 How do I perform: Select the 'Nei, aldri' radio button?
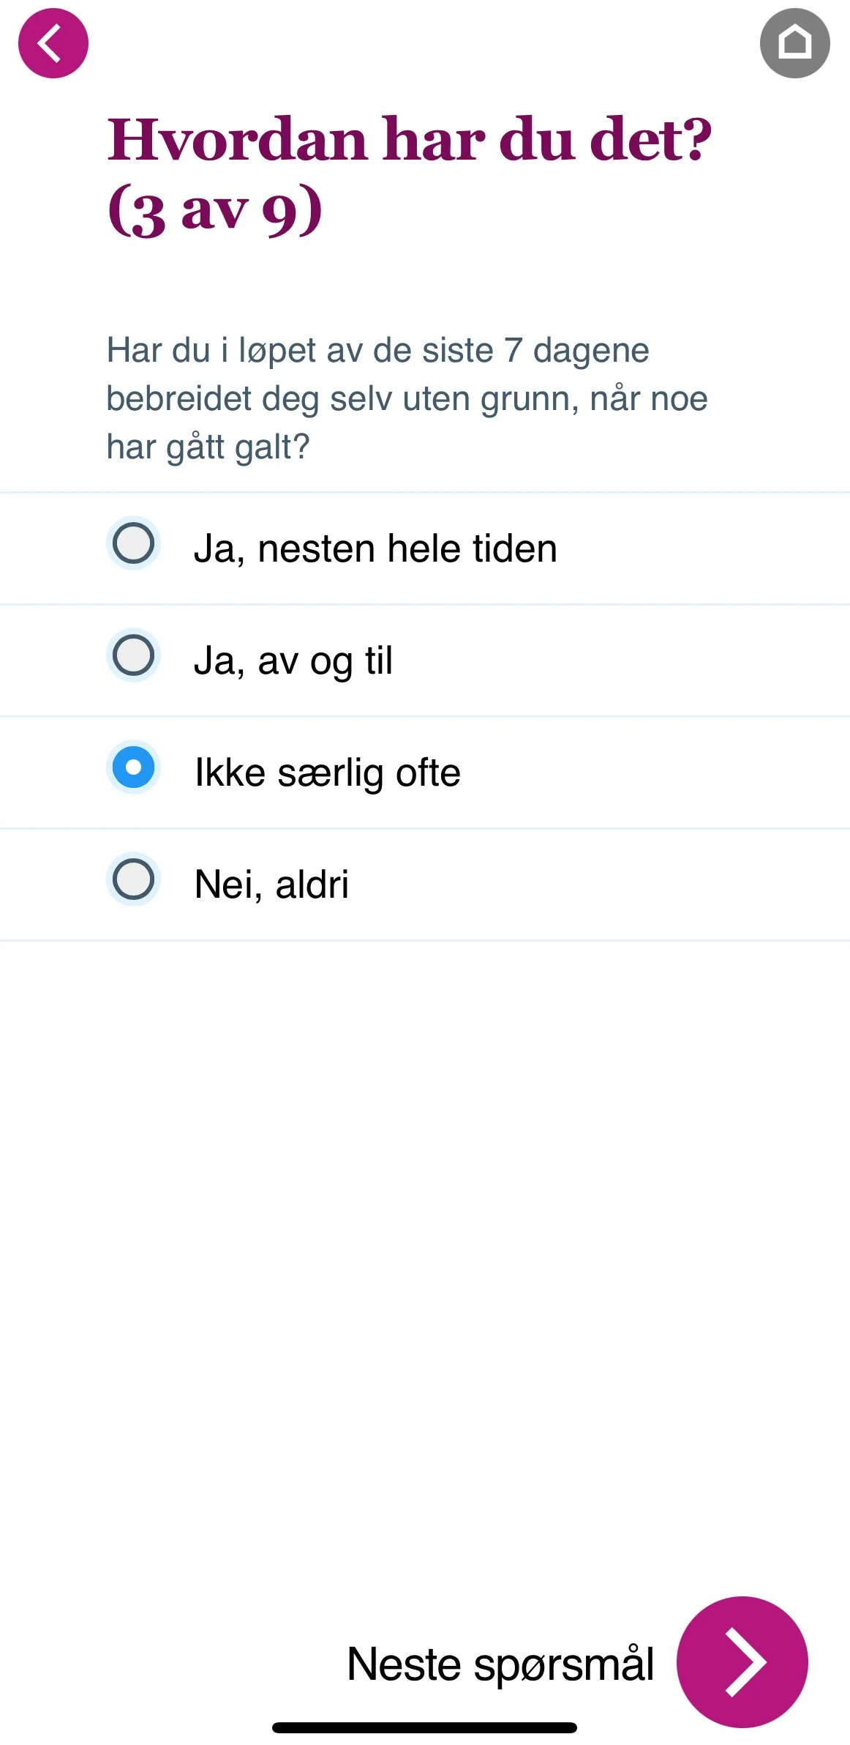(x=134, y=879)
